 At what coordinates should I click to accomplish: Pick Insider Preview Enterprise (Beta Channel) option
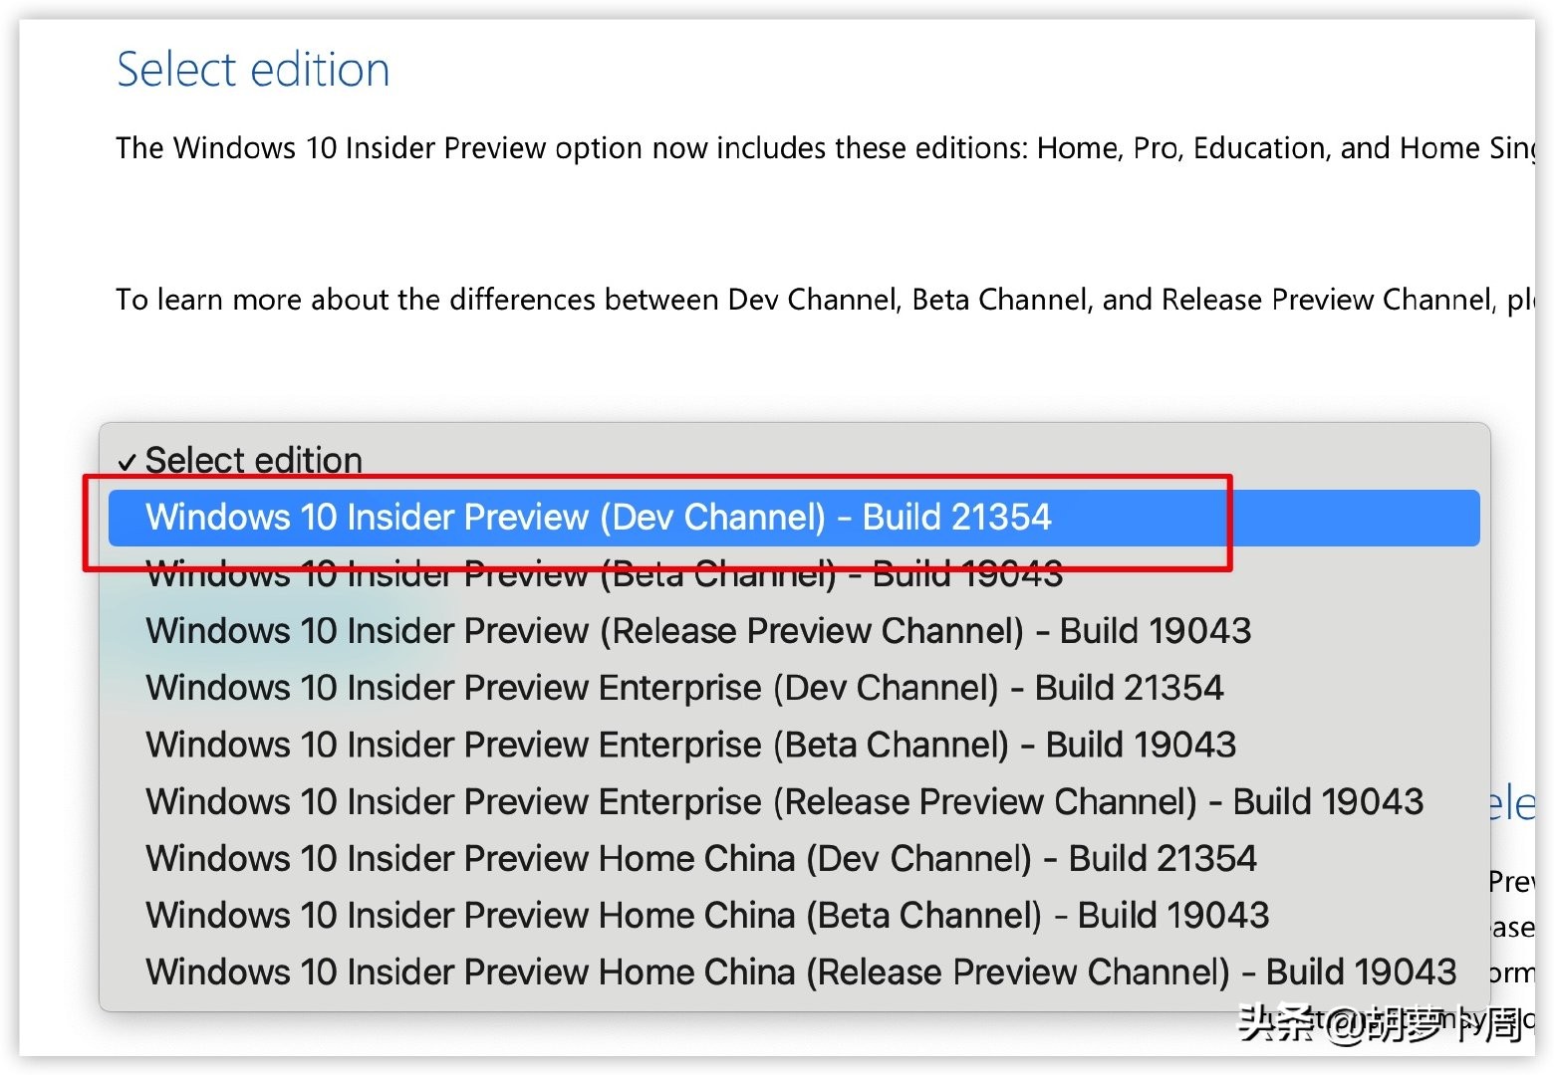(690, 745)
